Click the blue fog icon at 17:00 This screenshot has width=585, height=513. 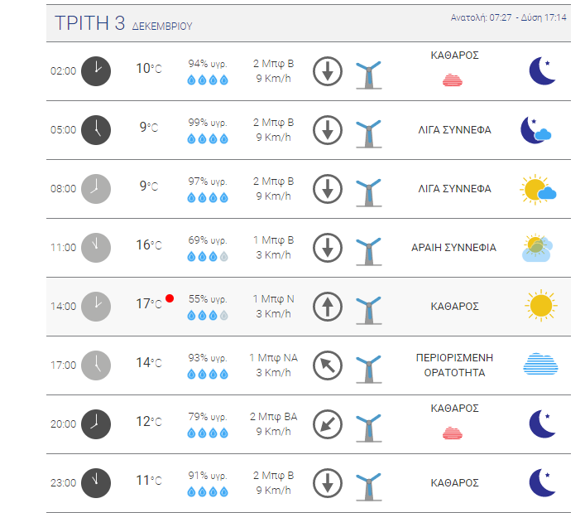tap(540, 364)
